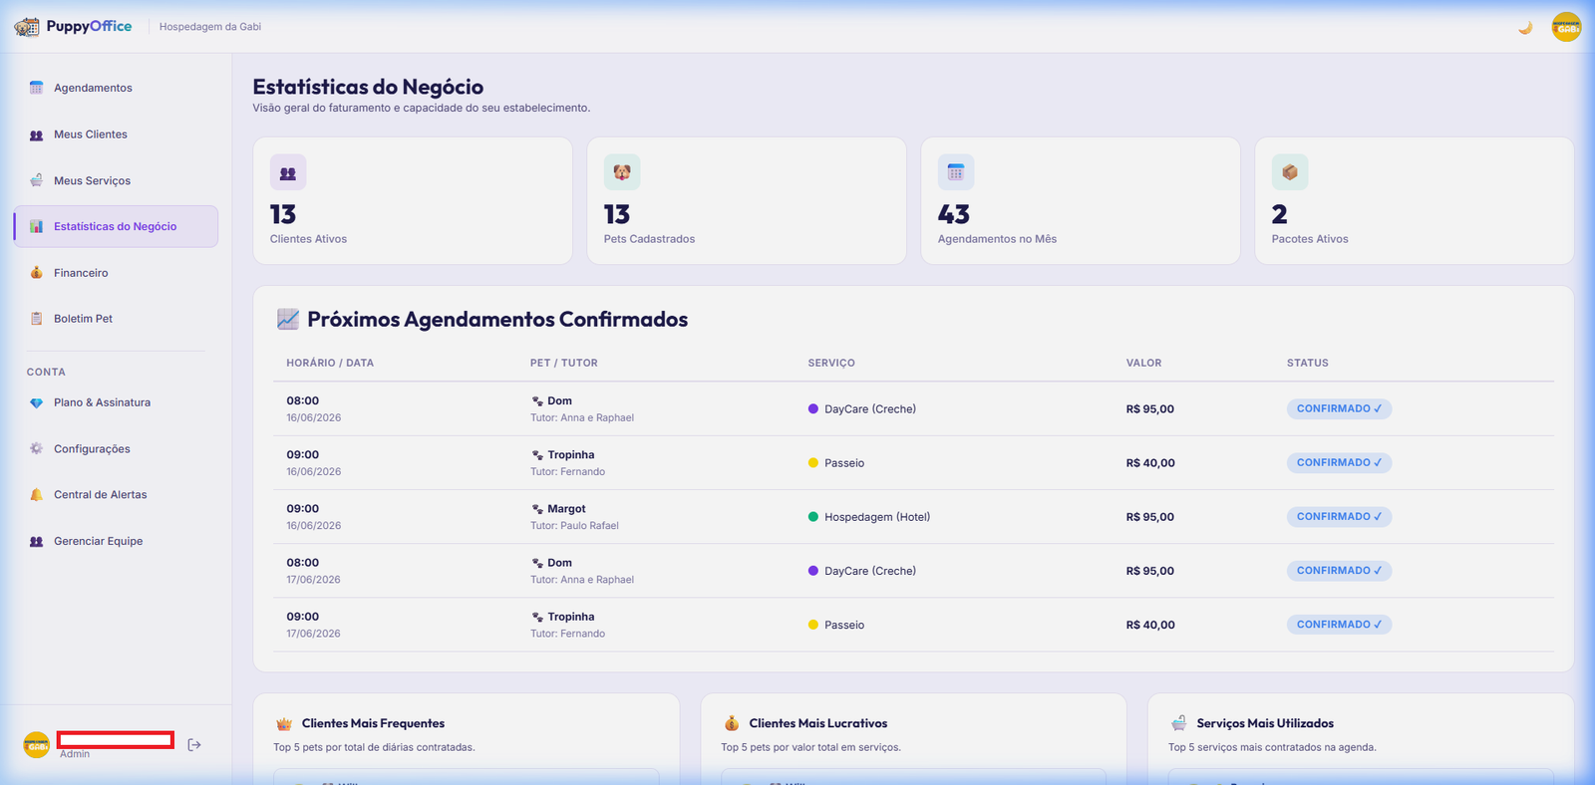Click 'Tutor: Paulo Rafael' text

[574, 526]
